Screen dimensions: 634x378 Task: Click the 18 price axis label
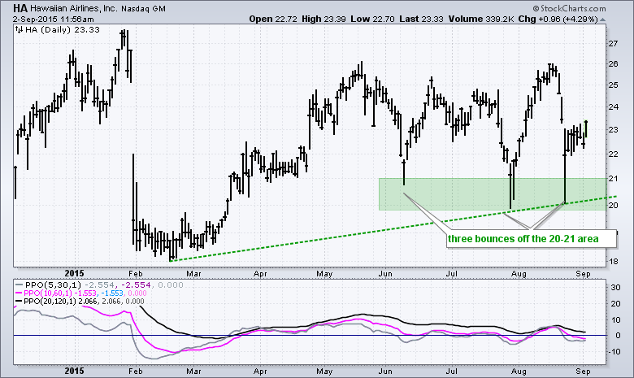[x=613, y=262]
